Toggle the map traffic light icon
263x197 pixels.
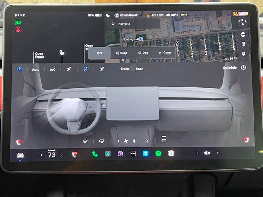[243, 44]
